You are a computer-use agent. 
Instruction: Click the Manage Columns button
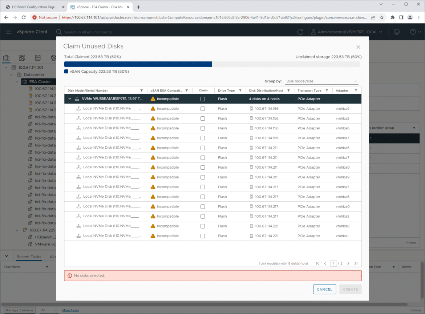[20, 310]
